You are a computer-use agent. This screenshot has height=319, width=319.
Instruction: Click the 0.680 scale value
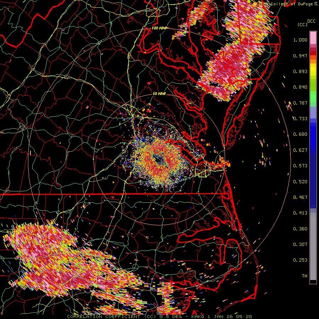click(x=300, y=134)
